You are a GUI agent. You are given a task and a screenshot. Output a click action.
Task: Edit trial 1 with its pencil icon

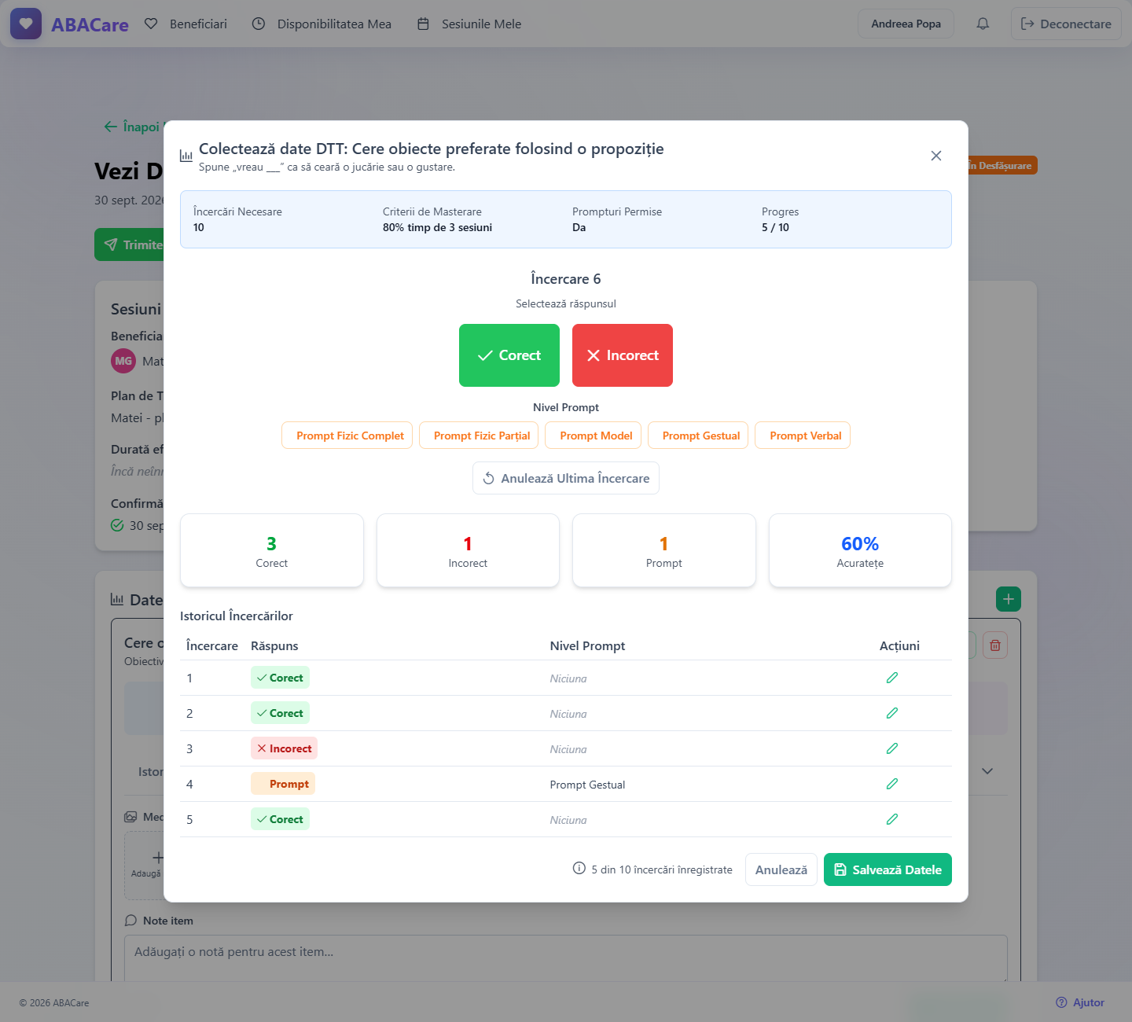tap(891, 678)
